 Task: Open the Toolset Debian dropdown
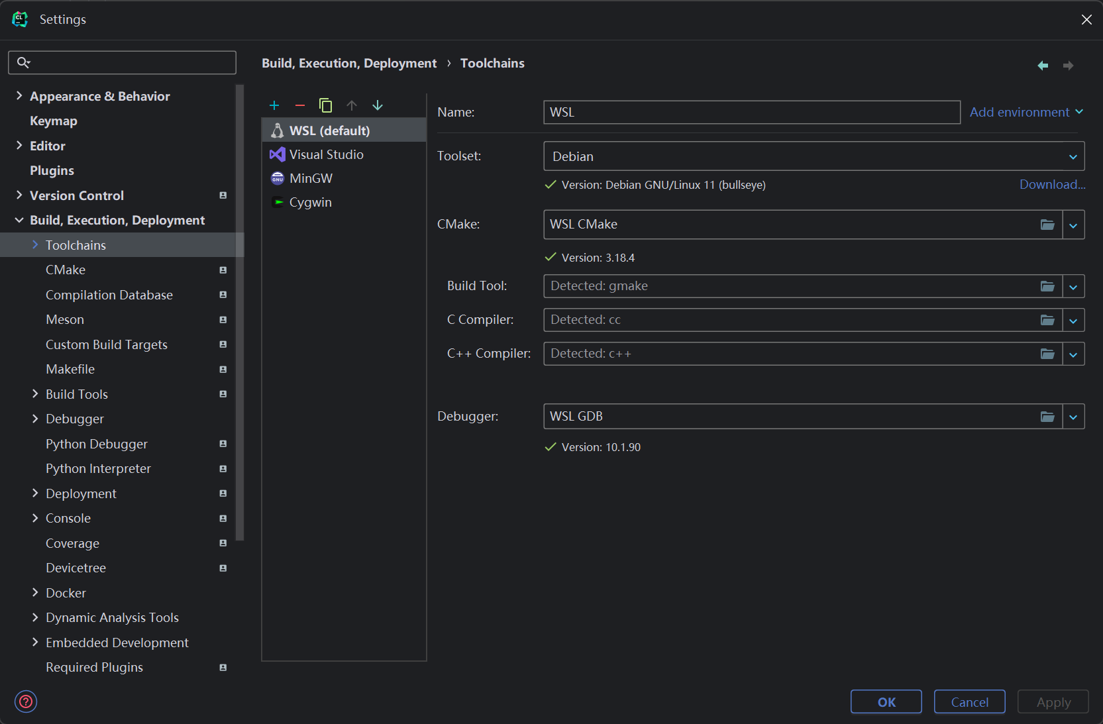(814, 156)
